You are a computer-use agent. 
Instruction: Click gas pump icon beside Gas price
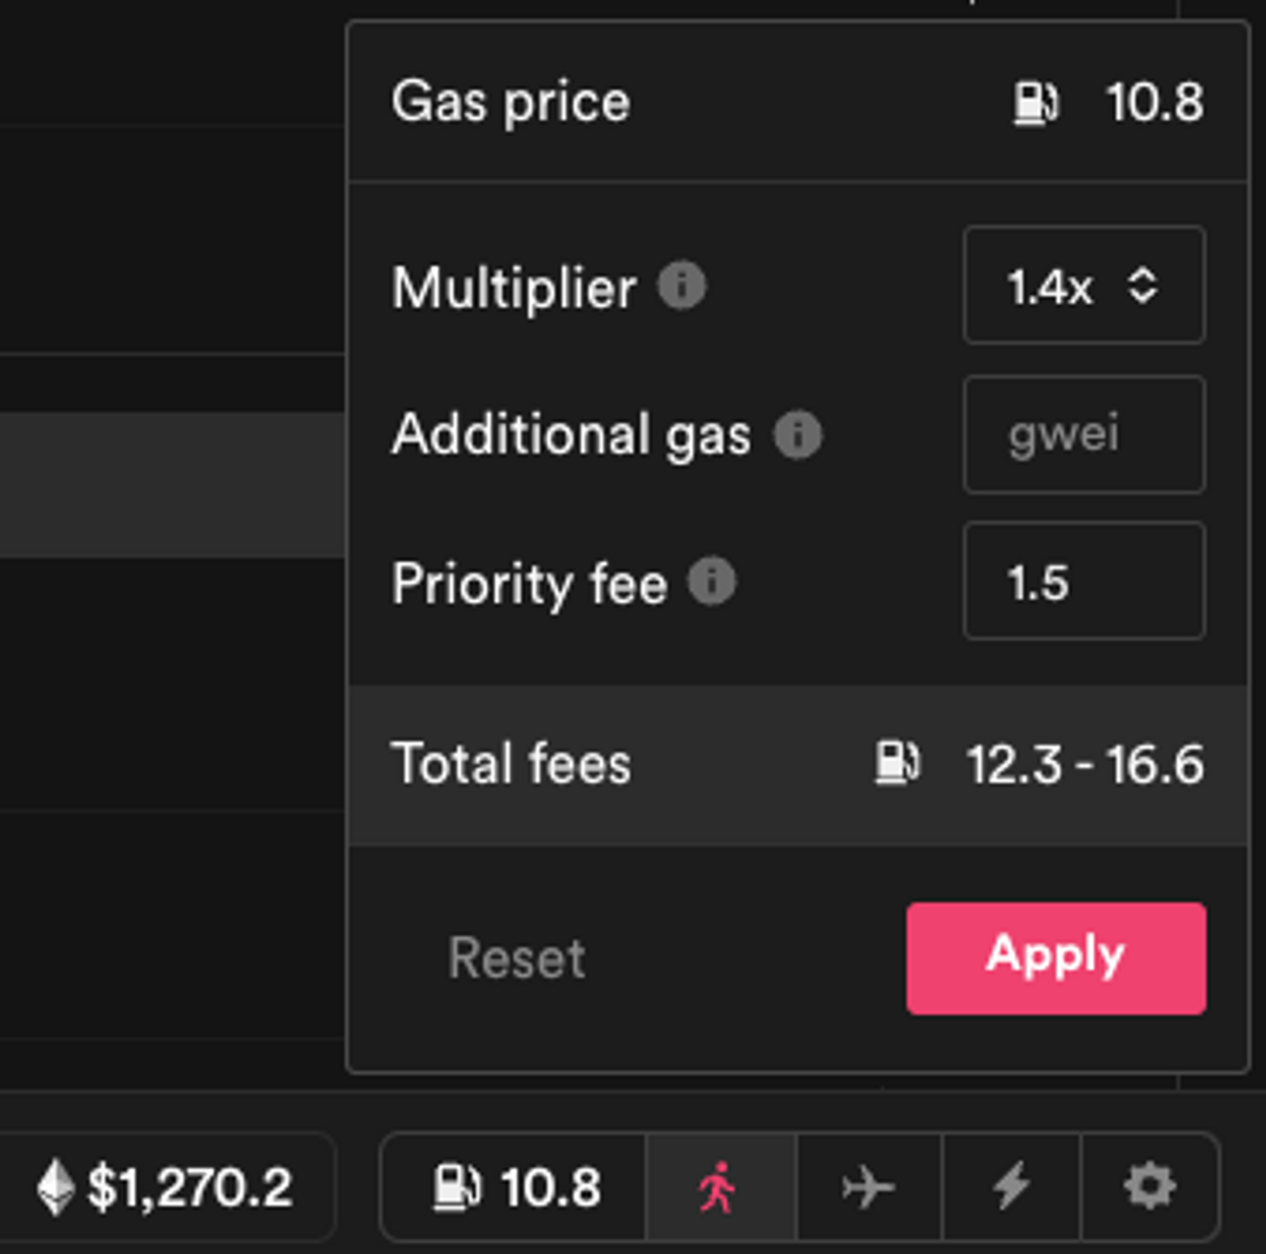pyautogui.click(x=1036, y=102)
